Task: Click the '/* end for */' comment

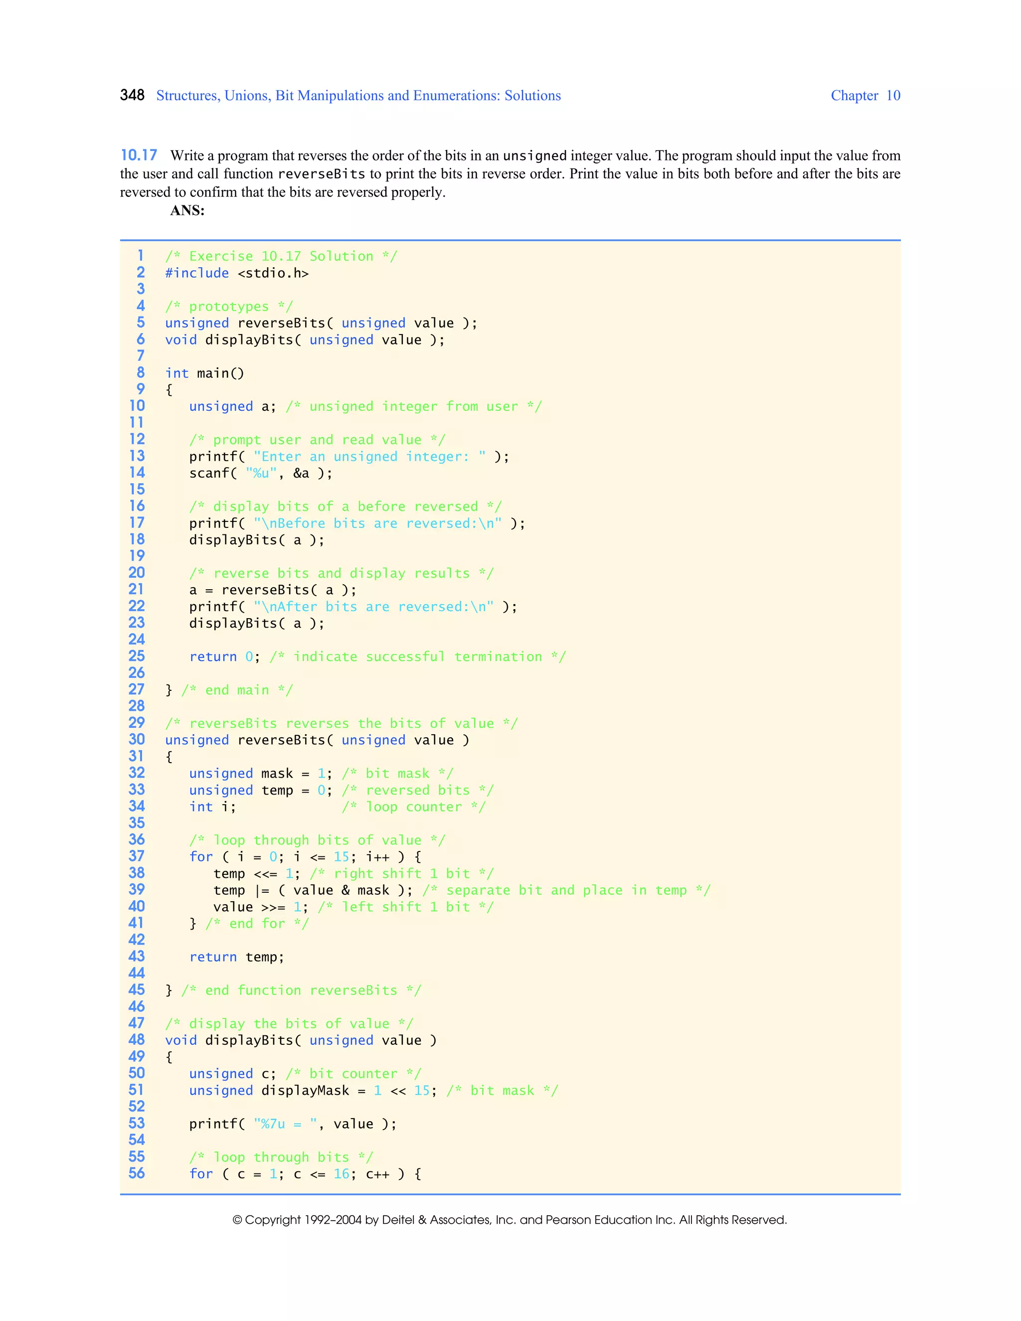Action: tap(257, 924)
